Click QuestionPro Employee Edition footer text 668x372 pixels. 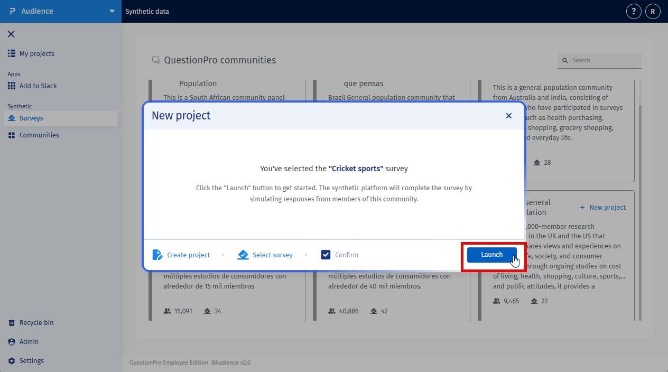point(169,362)
